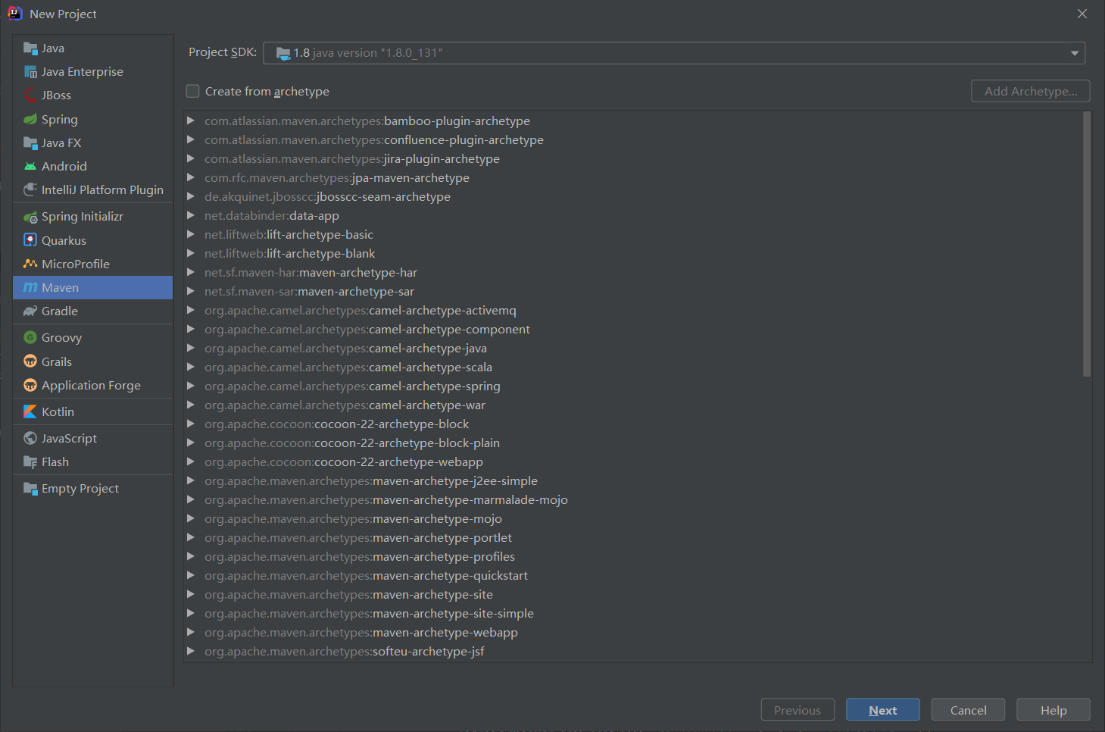Screen dimensions: 1105x732
Task: Select camel-archetype-scala row
Action: [633, 367]
